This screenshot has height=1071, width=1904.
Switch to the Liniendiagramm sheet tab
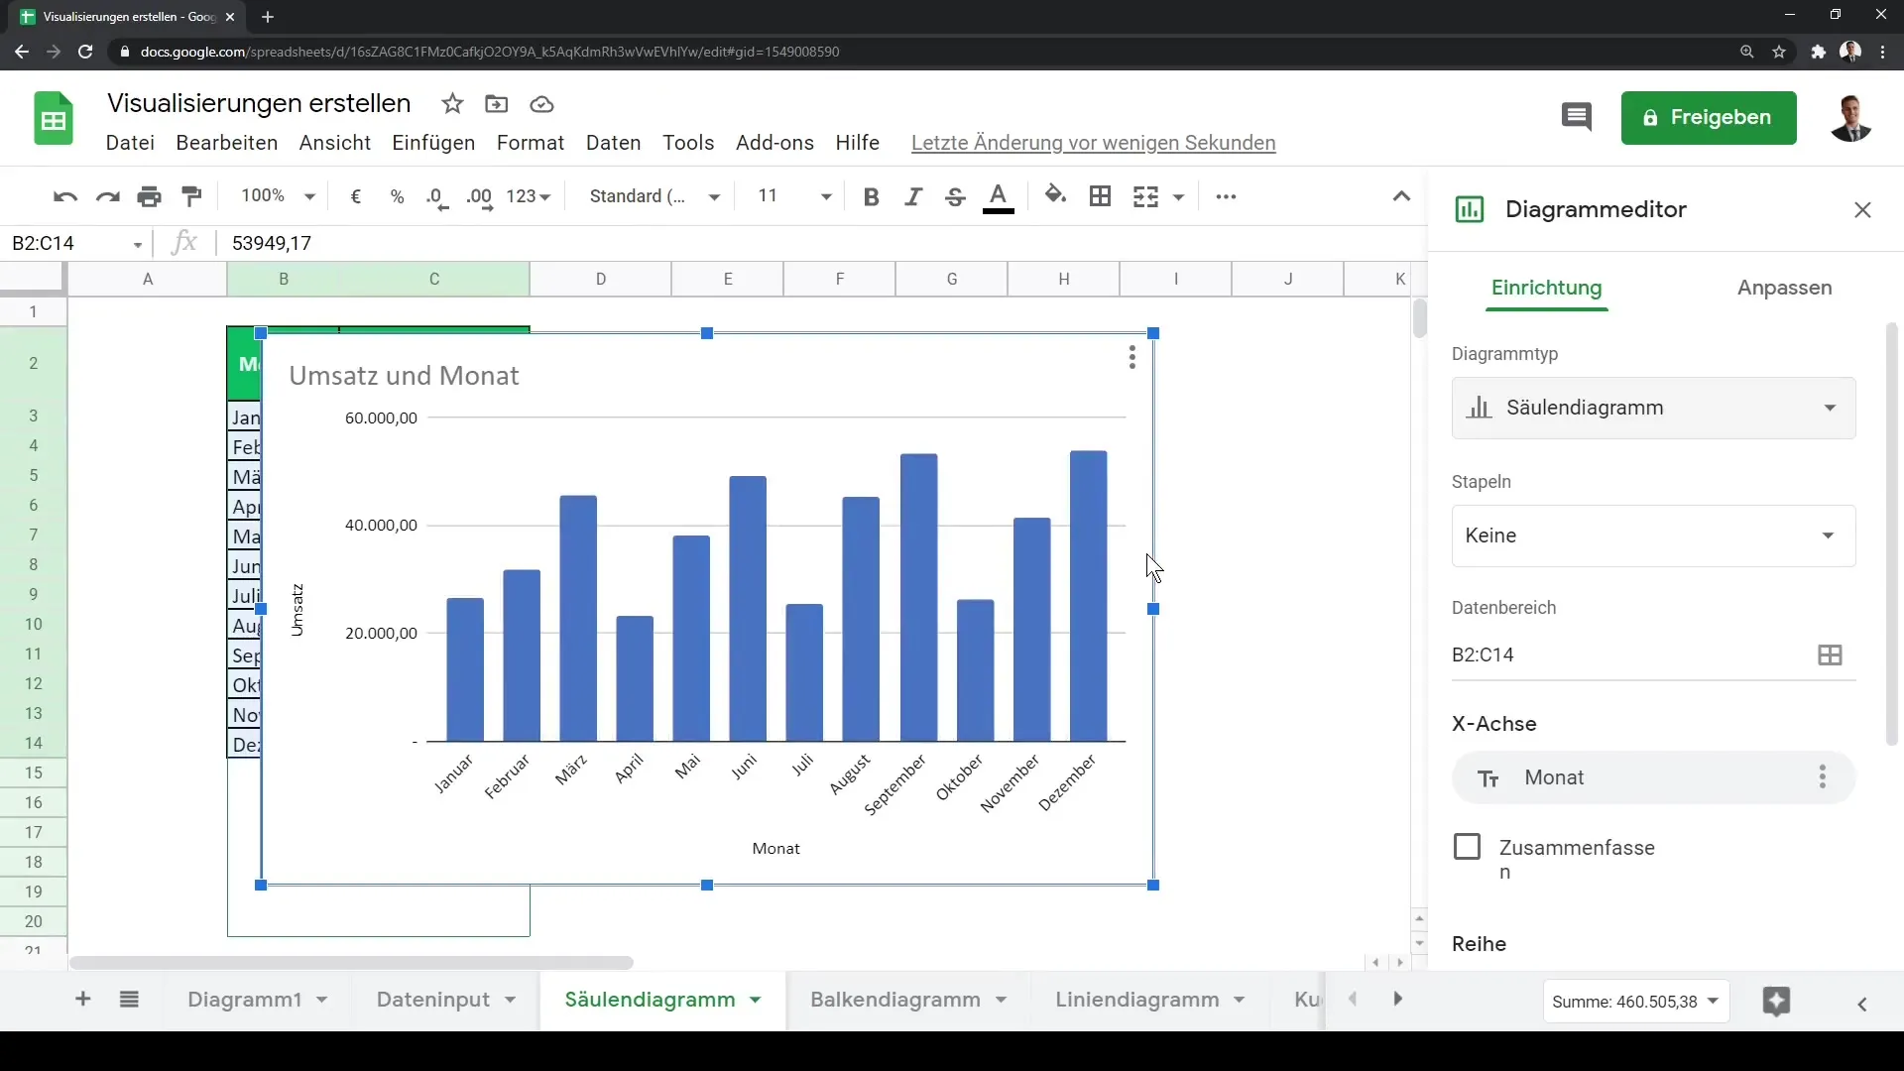pos(1136,1000)
